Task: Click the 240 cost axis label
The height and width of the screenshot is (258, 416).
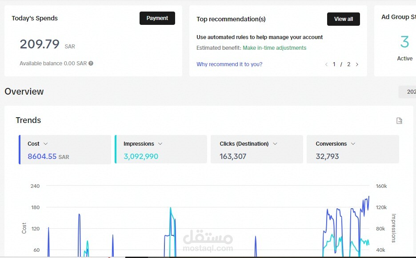Action: [x=35, y=186]
